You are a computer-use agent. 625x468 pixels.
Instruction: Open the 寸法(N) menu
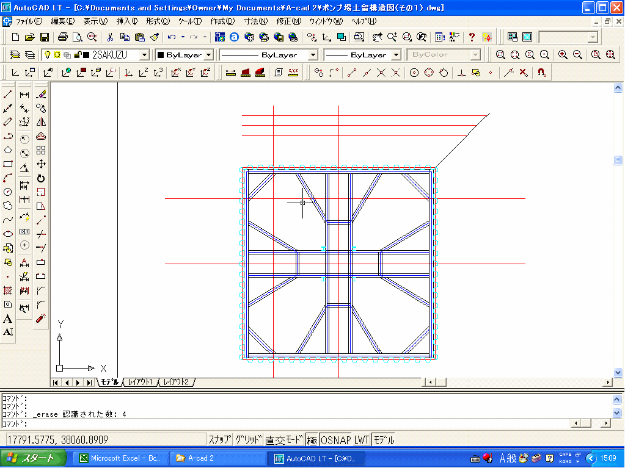tap(256, 21)
